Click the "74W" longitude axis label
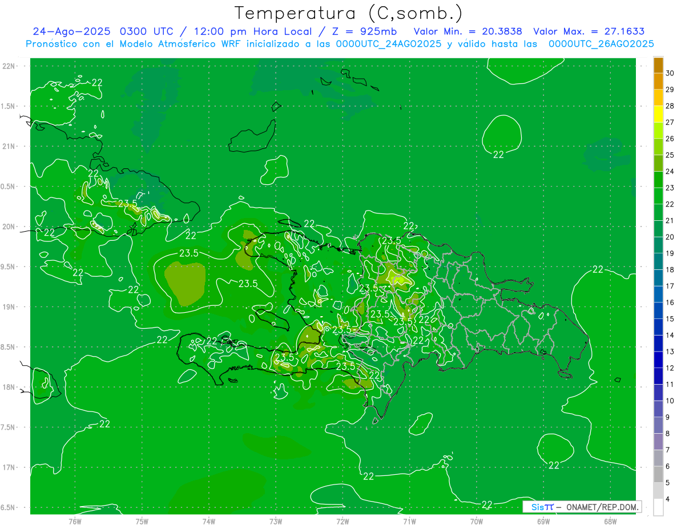685x529 pixels. click(209, 521)
